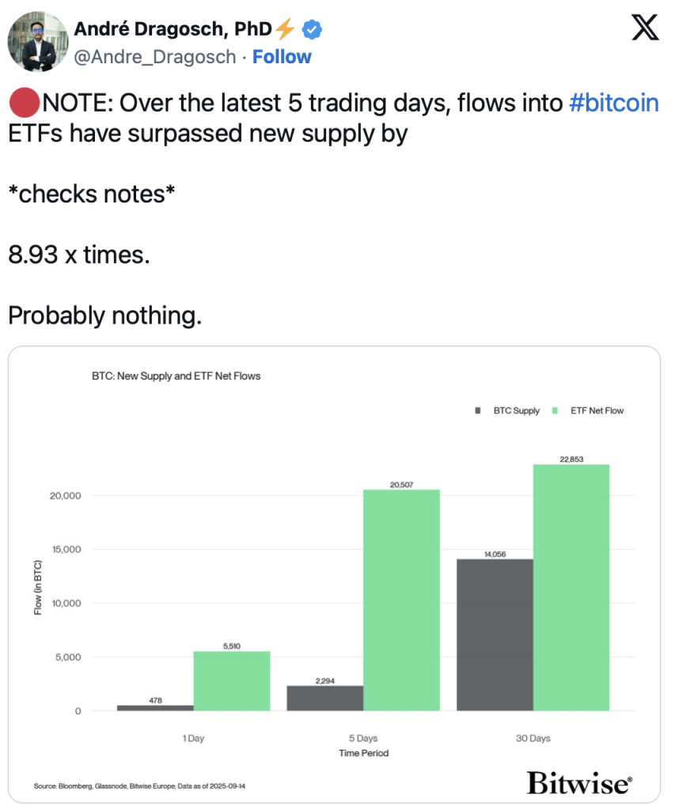
Task: Click the source note under the chart
Action: tap(139, 786)
